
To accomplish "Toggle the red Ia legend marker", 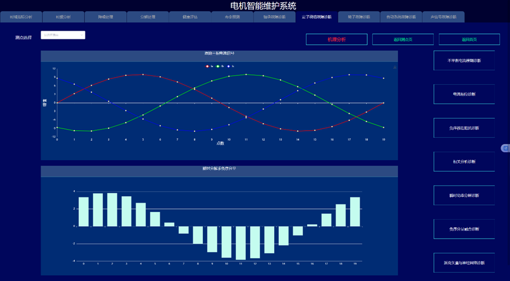I will click(208, 66).
